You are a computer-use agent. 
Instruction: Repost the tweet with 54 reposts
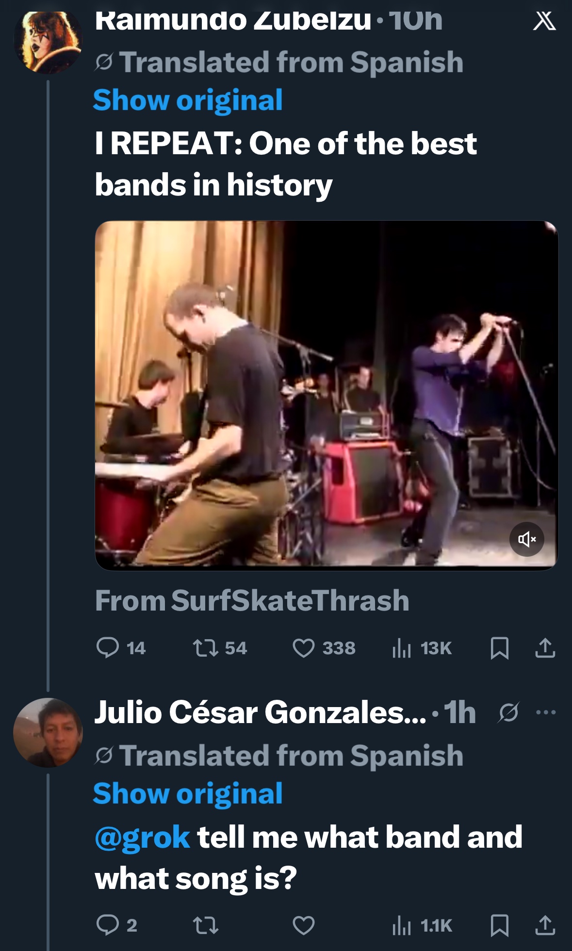(x=206, y=648)
